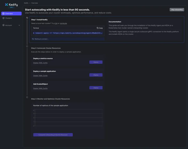Expand the ScaledObject YAML Config
Image resolution: width=188 pixels, height=149 pixels.
pos(40,88)
